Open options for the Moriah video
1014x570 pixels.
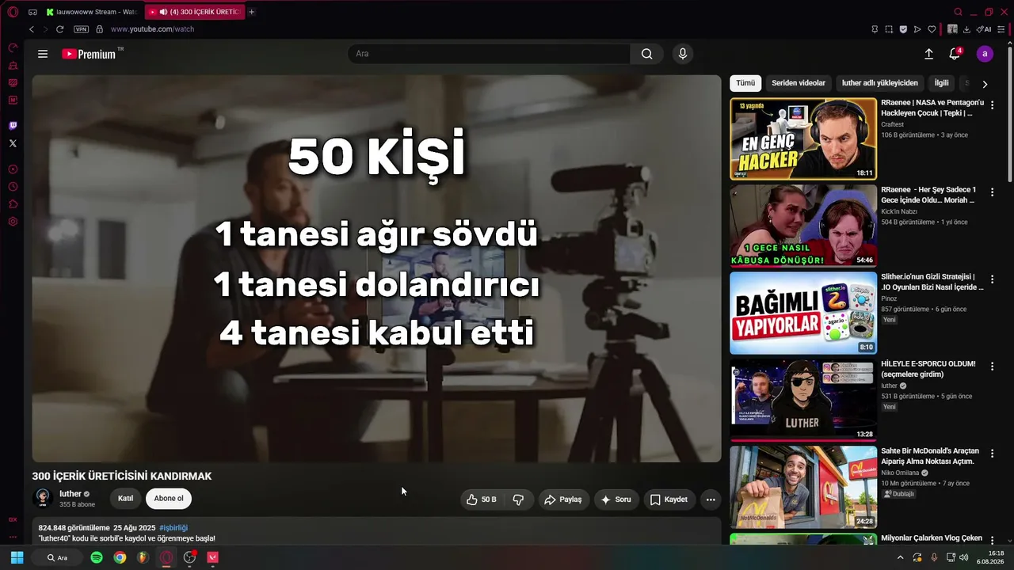pyautogui.click(x=992, y=192)
